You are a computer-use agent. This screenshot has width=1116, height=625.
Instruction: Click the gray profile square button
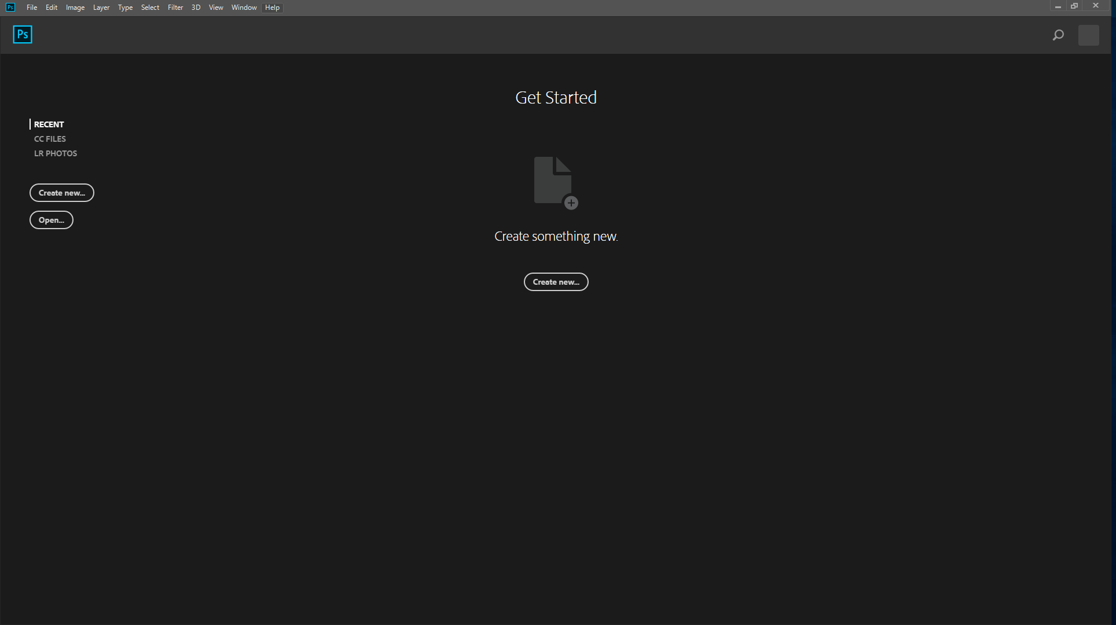pyautogui.click(x=1089, y=35)
